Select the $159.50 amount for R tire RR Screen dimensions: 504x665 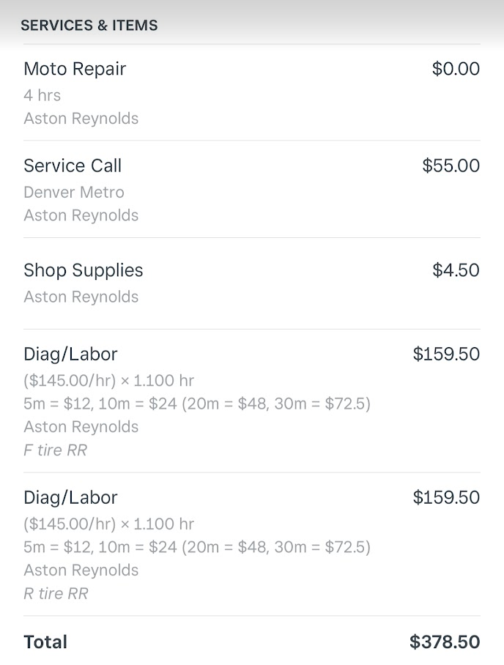click(x=446, y=498)
